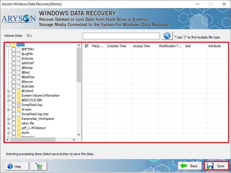The height and width of the screenshot is (173, 231).
Task: Sort by the File(s) column header
Action: [x=97, y=46]
